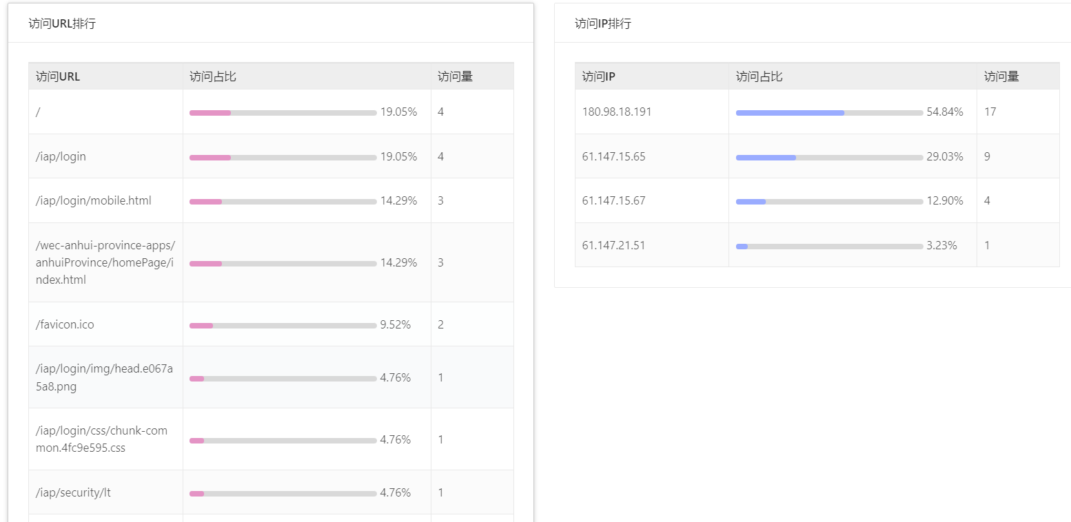Click IP address 61.147.21.51
1071x522 pixels.
pos(613,245)
